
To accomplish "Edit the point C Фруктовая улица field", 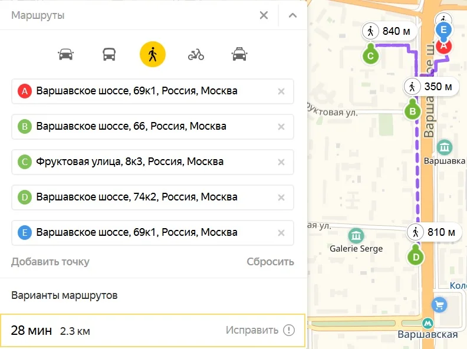I will (x=153, y=162).
